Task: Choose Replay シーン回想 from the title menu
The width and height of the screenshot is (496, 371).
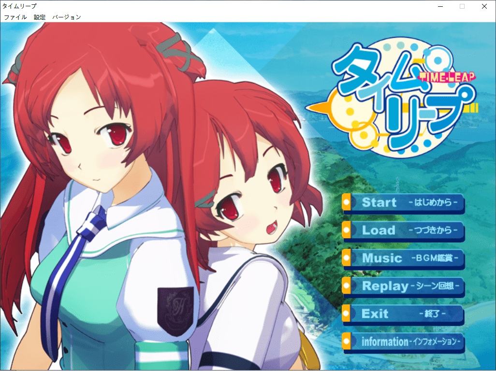Action: [x=404, y=286]
